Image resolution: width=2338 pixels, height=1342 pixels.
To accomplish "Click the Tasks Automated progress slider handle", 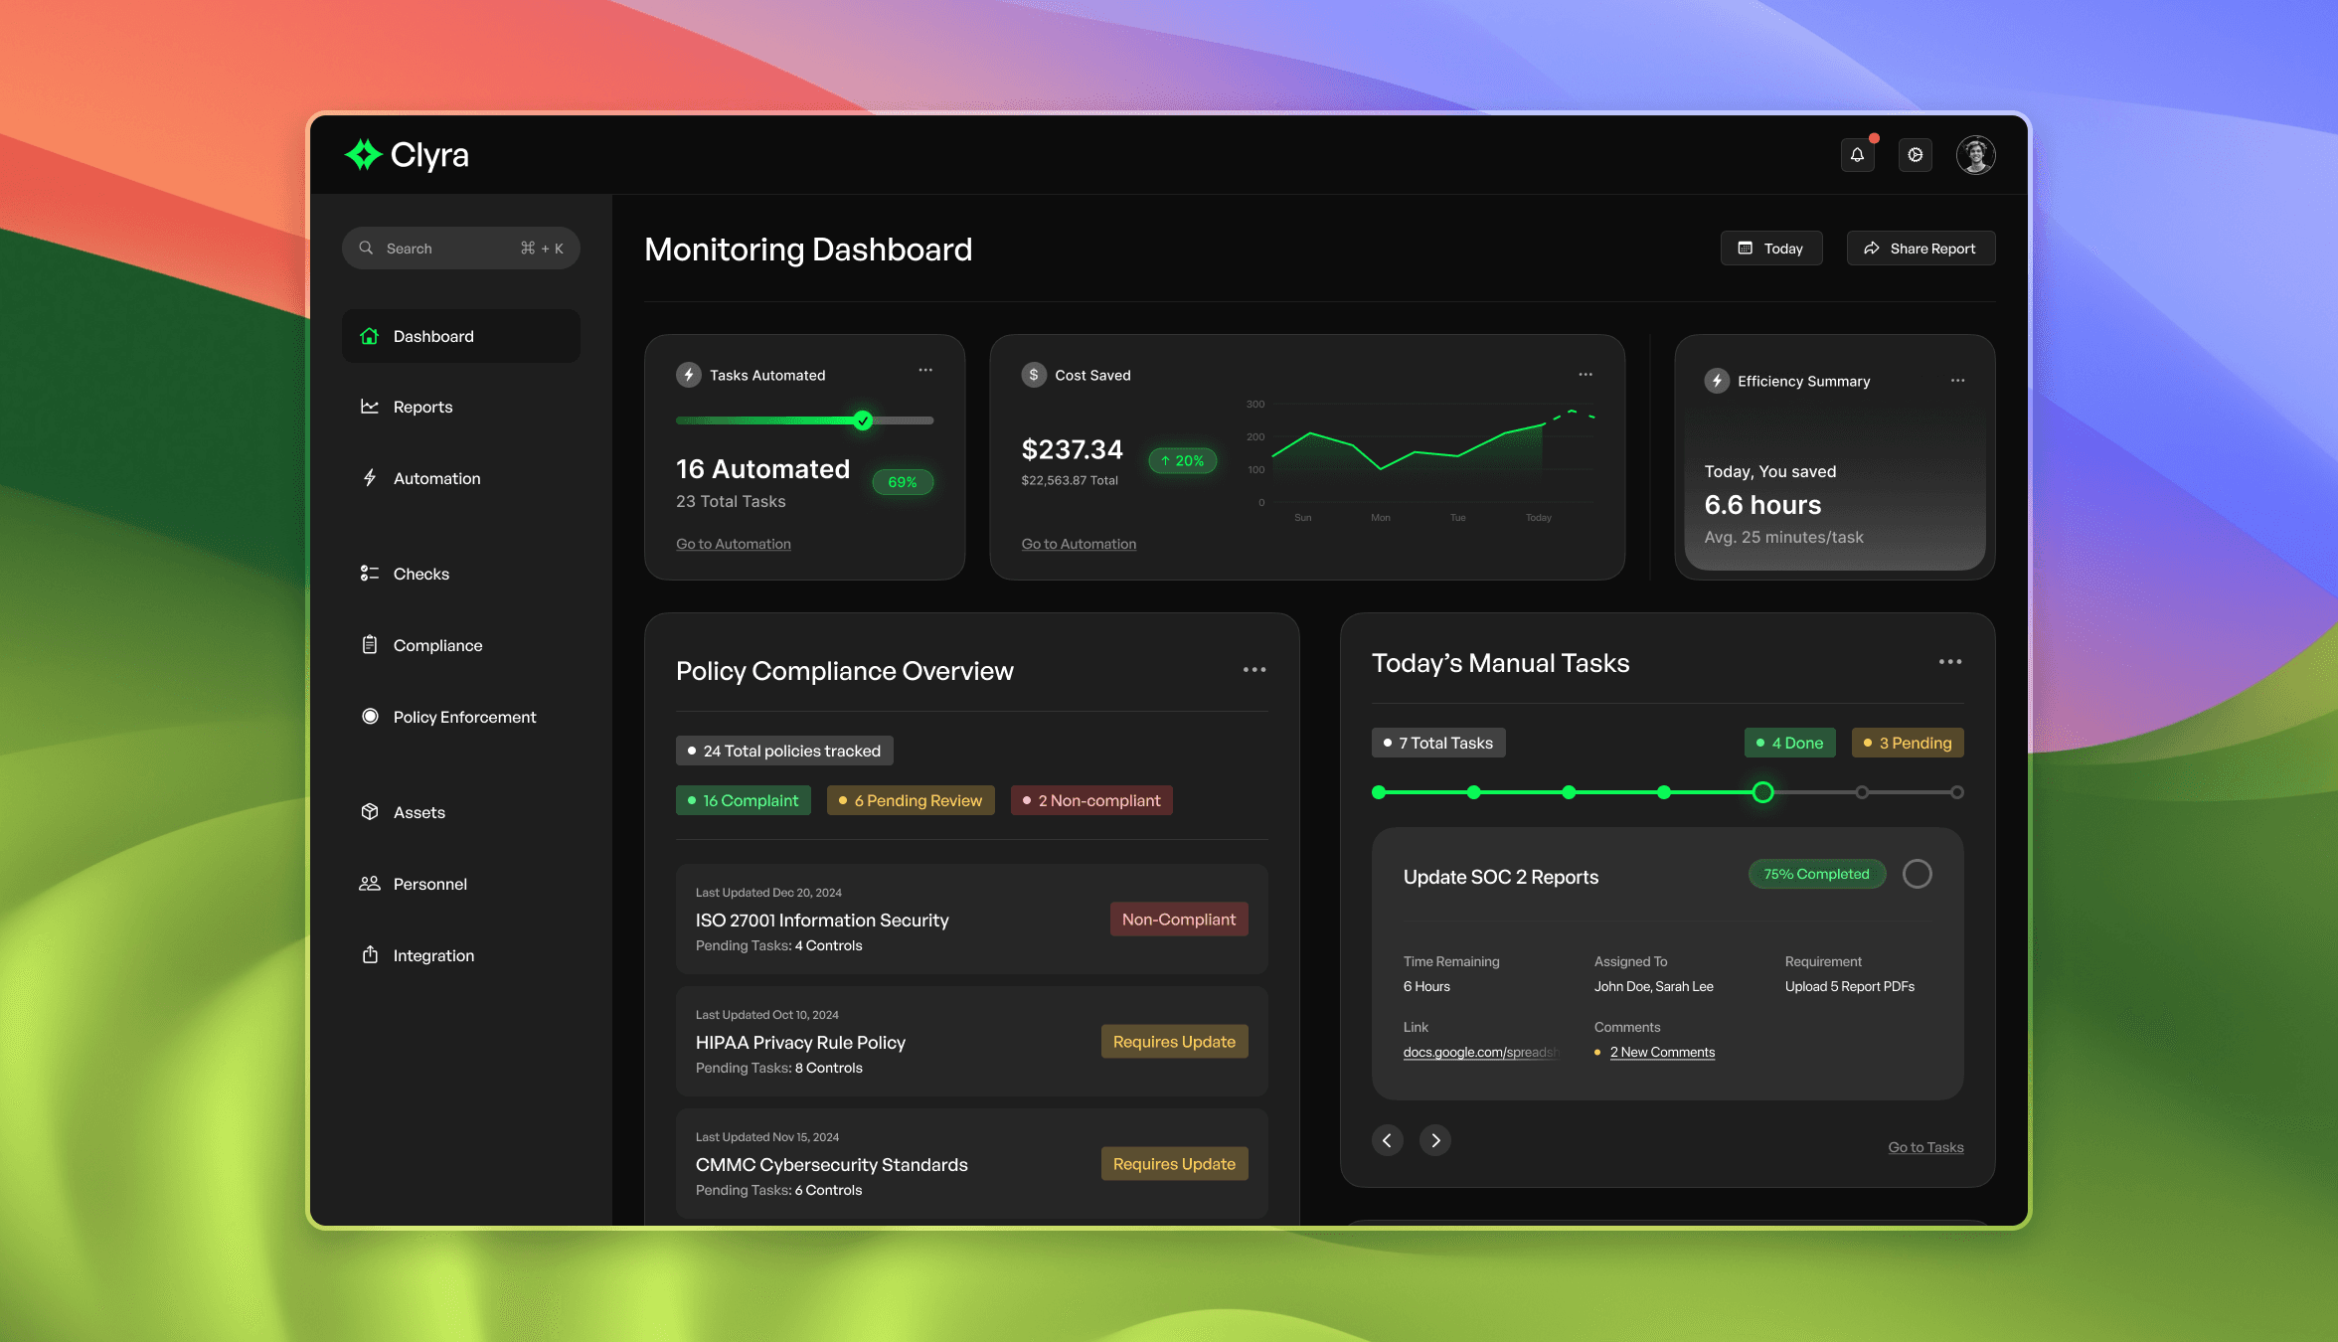I will tap(863, 420).
